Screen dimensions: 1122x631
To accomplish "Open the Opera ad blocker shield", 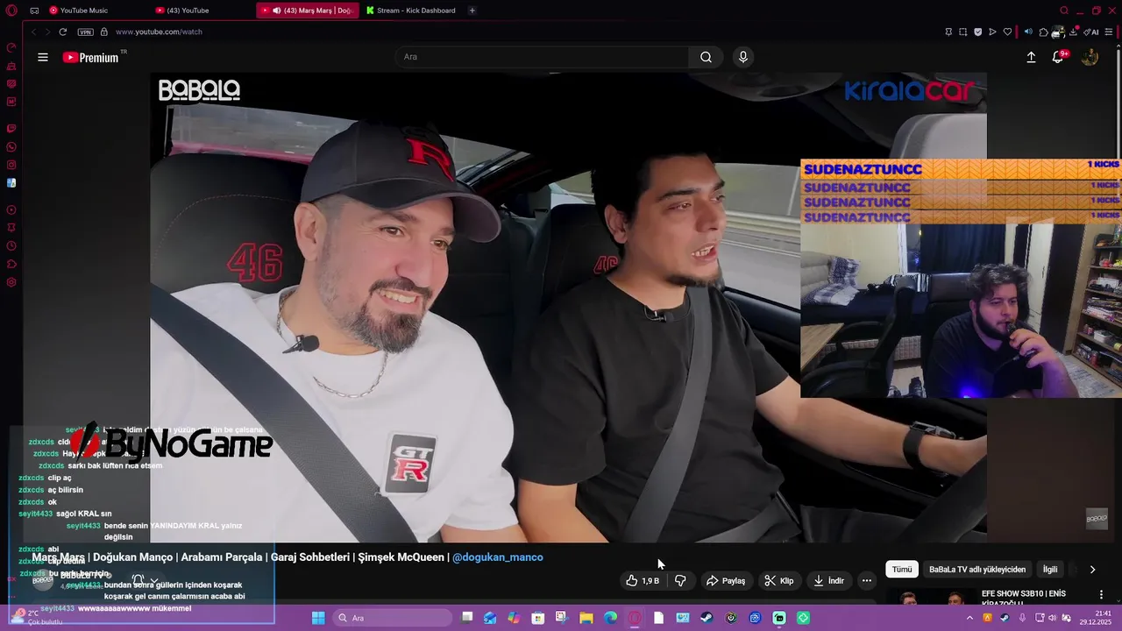I will click(978, 32).
